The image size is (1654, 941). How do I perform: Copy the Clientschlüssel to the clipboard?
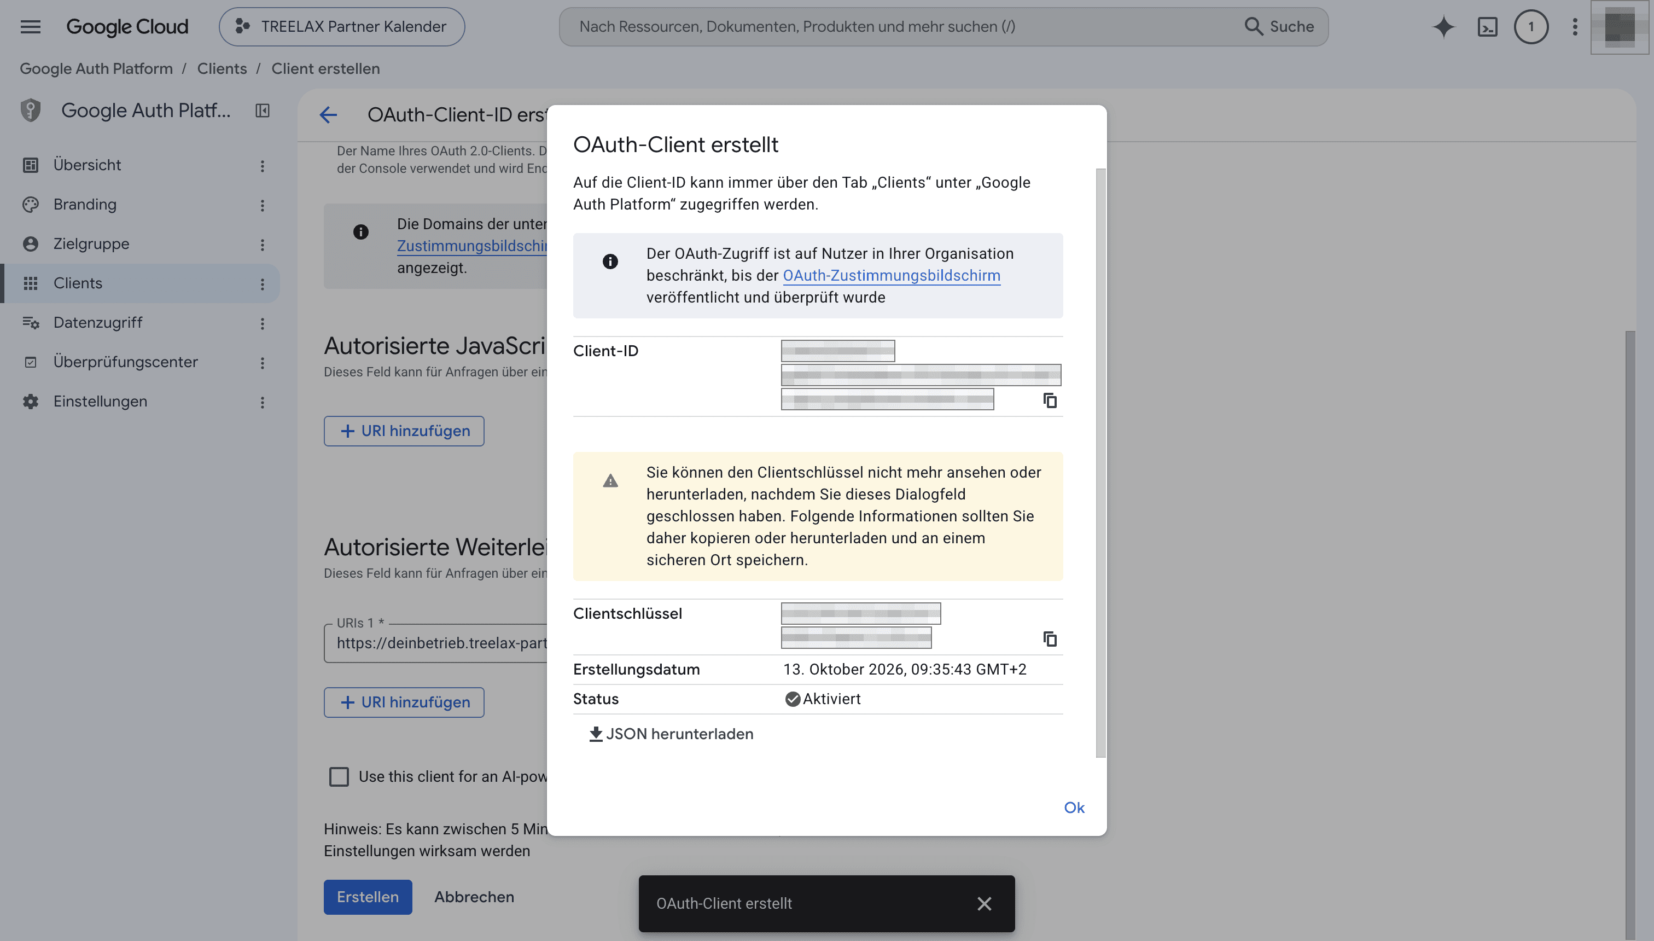click(1050, 639)
